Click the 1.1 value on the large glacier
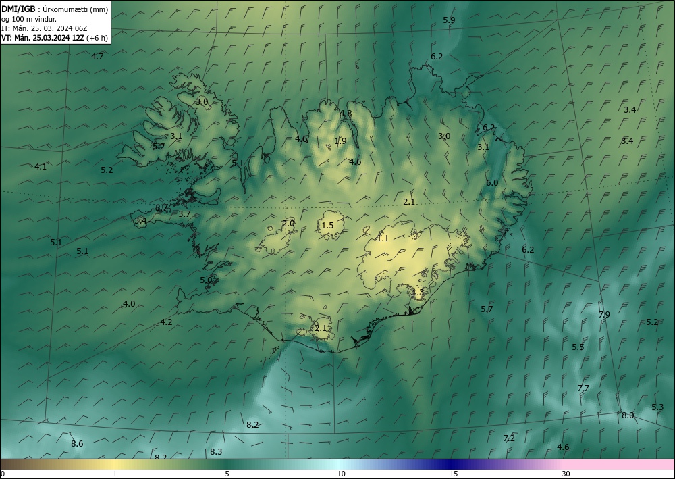Image resolution: width=675 pixels, height=479 pixels. 383,238
